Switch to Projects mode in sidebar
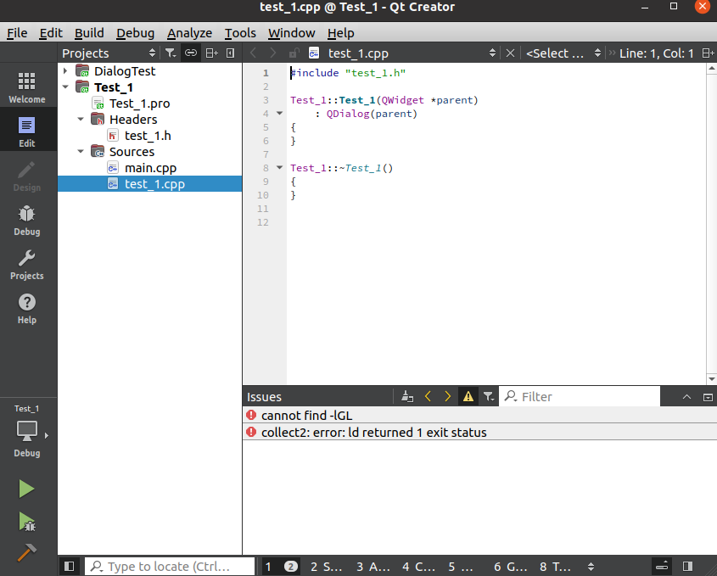This screenshot has width=717, height=576. [26, 264]
